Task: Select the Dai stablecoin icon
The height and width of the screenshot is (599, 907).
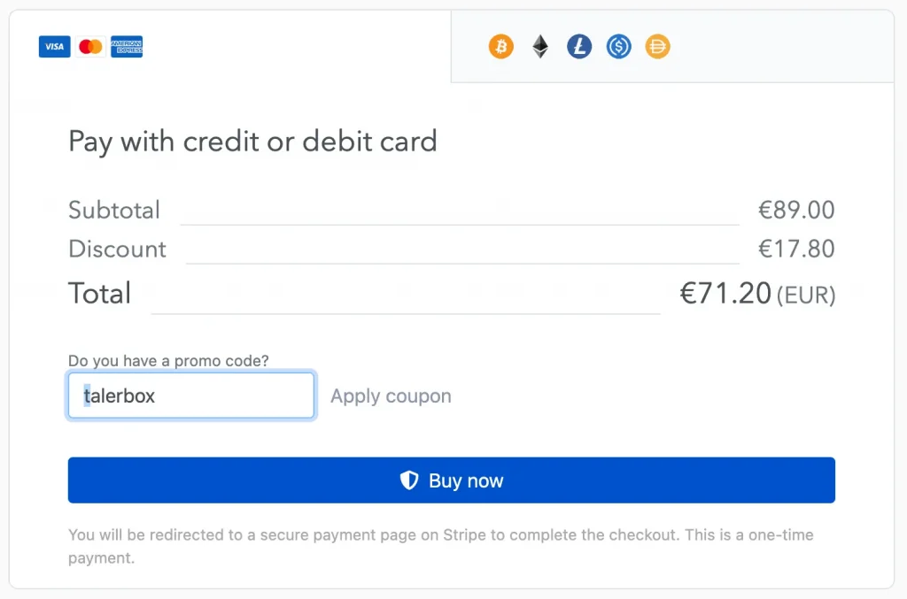Action: [x=657, y=47]
